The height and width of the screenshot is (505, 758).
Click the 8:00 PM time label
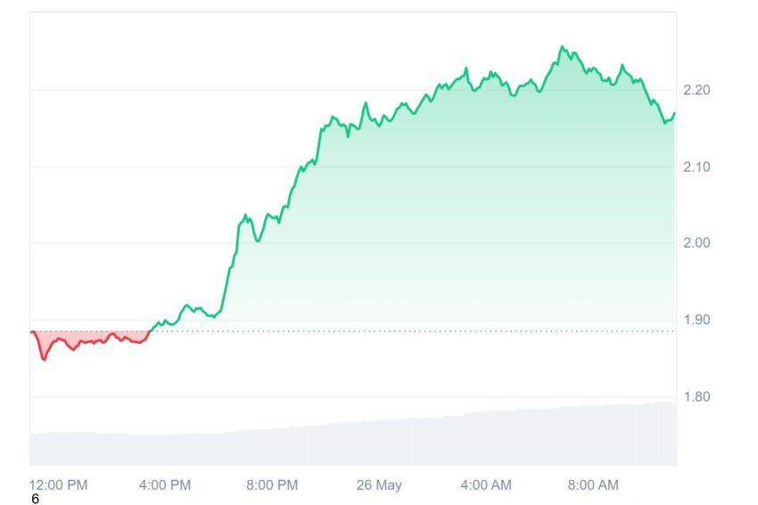click(x=272, y=485)
